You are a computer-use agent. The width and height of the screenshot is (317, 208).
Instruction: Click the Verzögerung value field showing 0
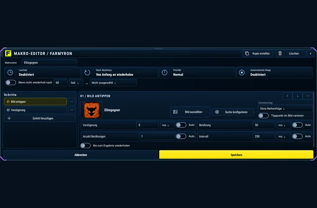148,125
